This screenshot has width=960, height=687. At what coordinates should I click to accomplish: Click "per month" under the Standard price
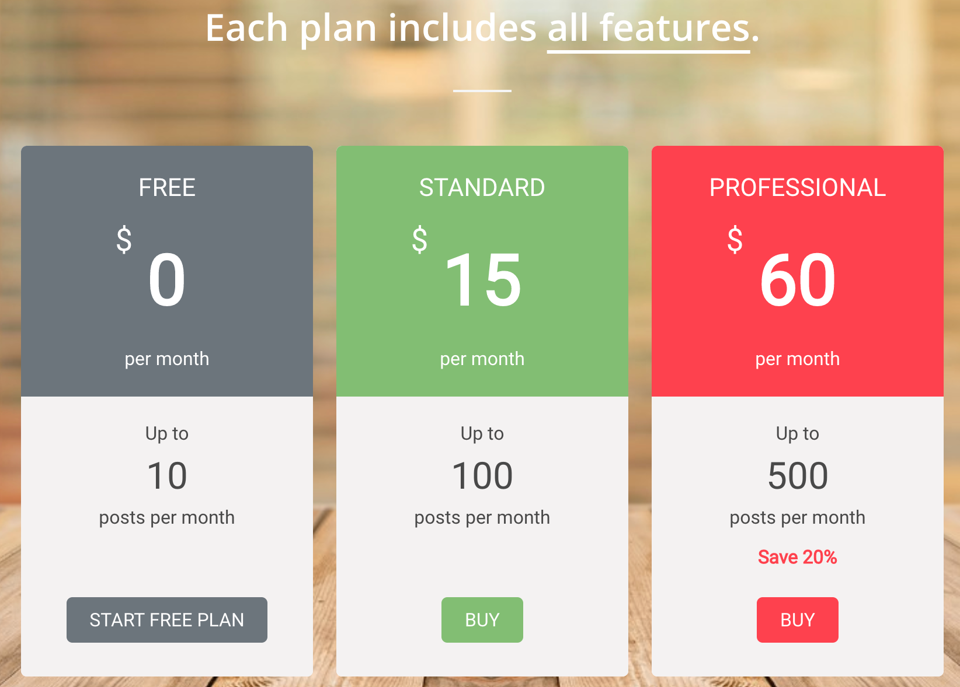(482, 359)
